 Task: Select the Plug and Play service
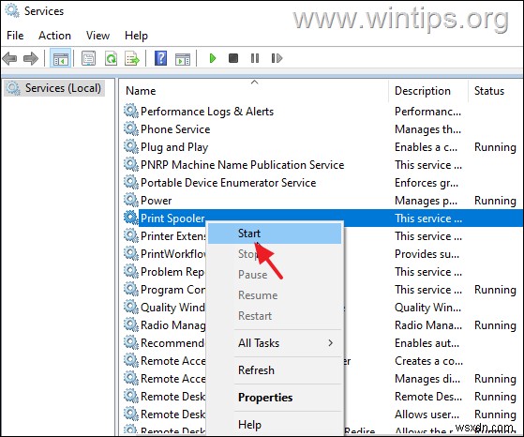click(174, 147)
